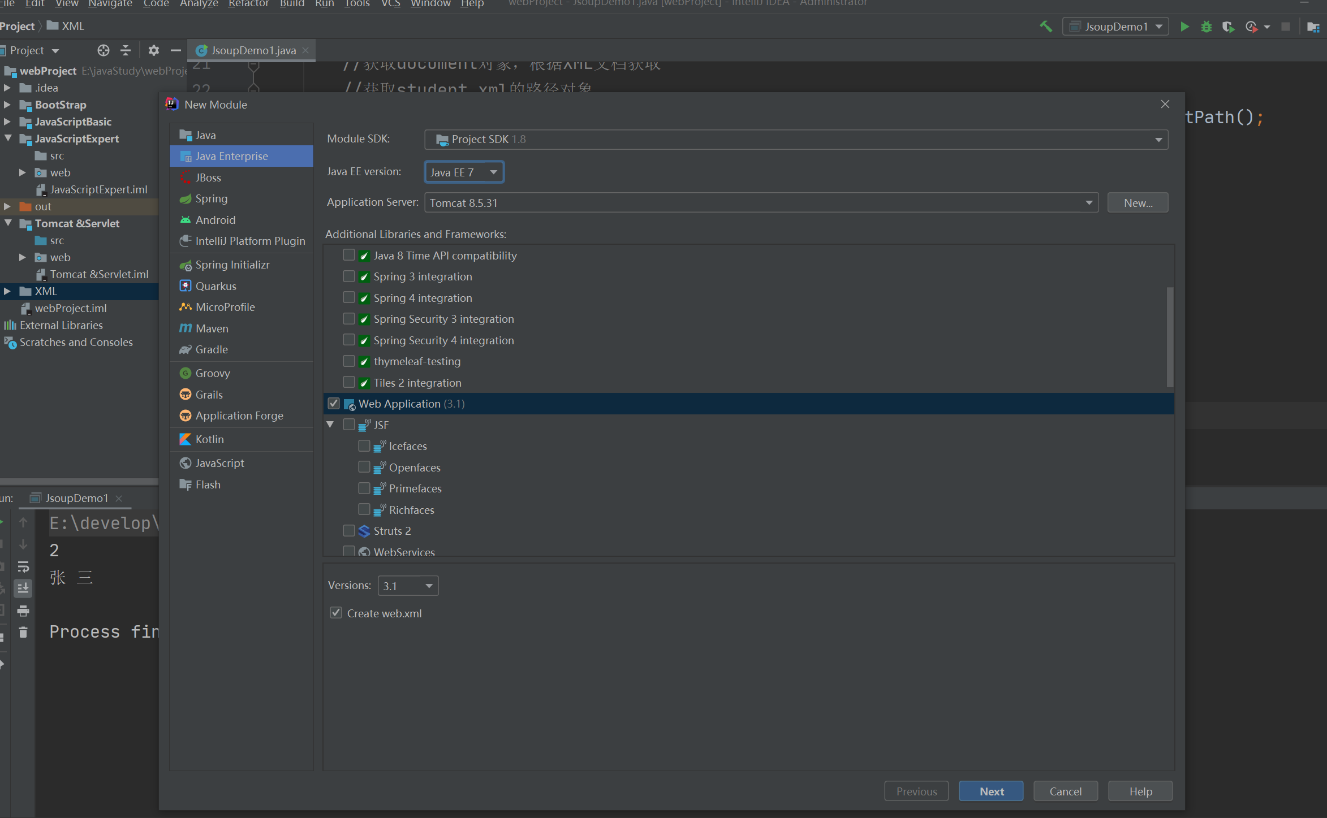1327x818 pixels.
Task: Click the stop square icon in toolbar
Action: tap(1286, 27)
